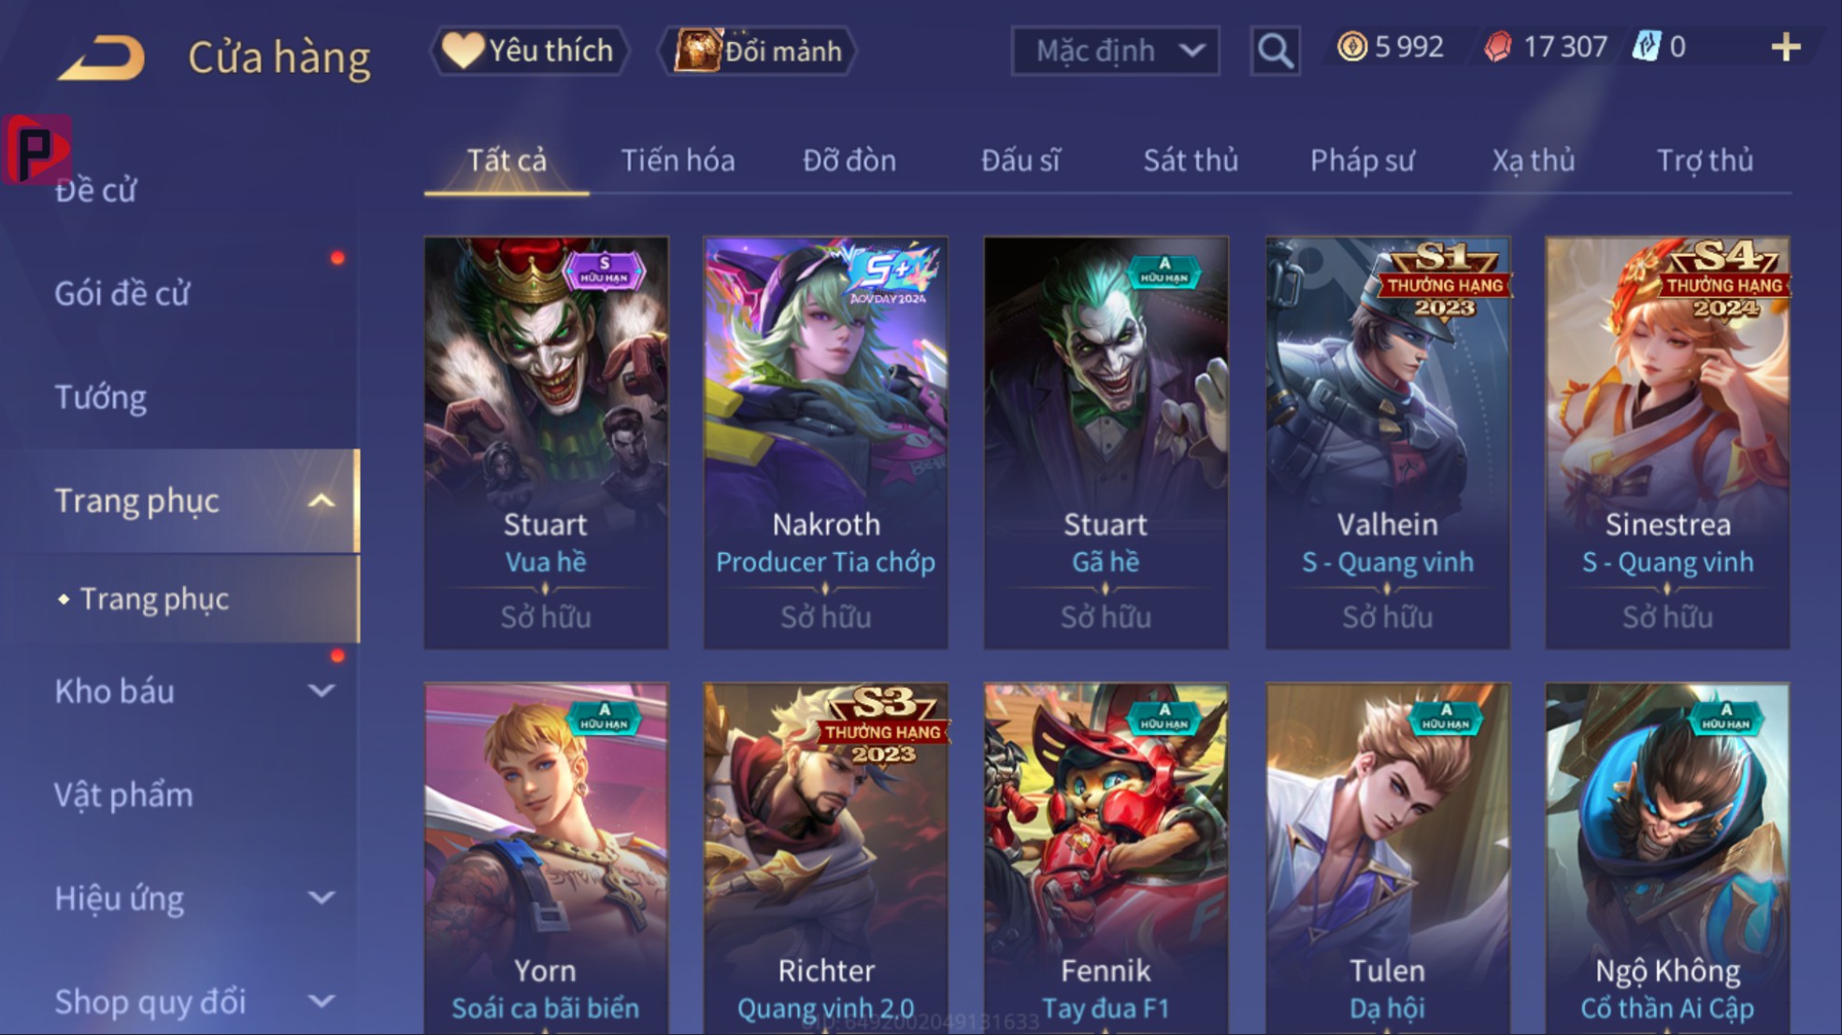Open Đổi mảnh fragment exchange
The width and height of the screenshot is (1842, 1035).
pos(758,50)
